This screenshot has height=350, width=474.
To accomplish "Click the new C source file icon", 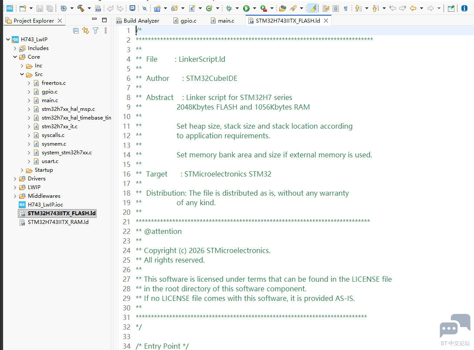I will 192,8.
